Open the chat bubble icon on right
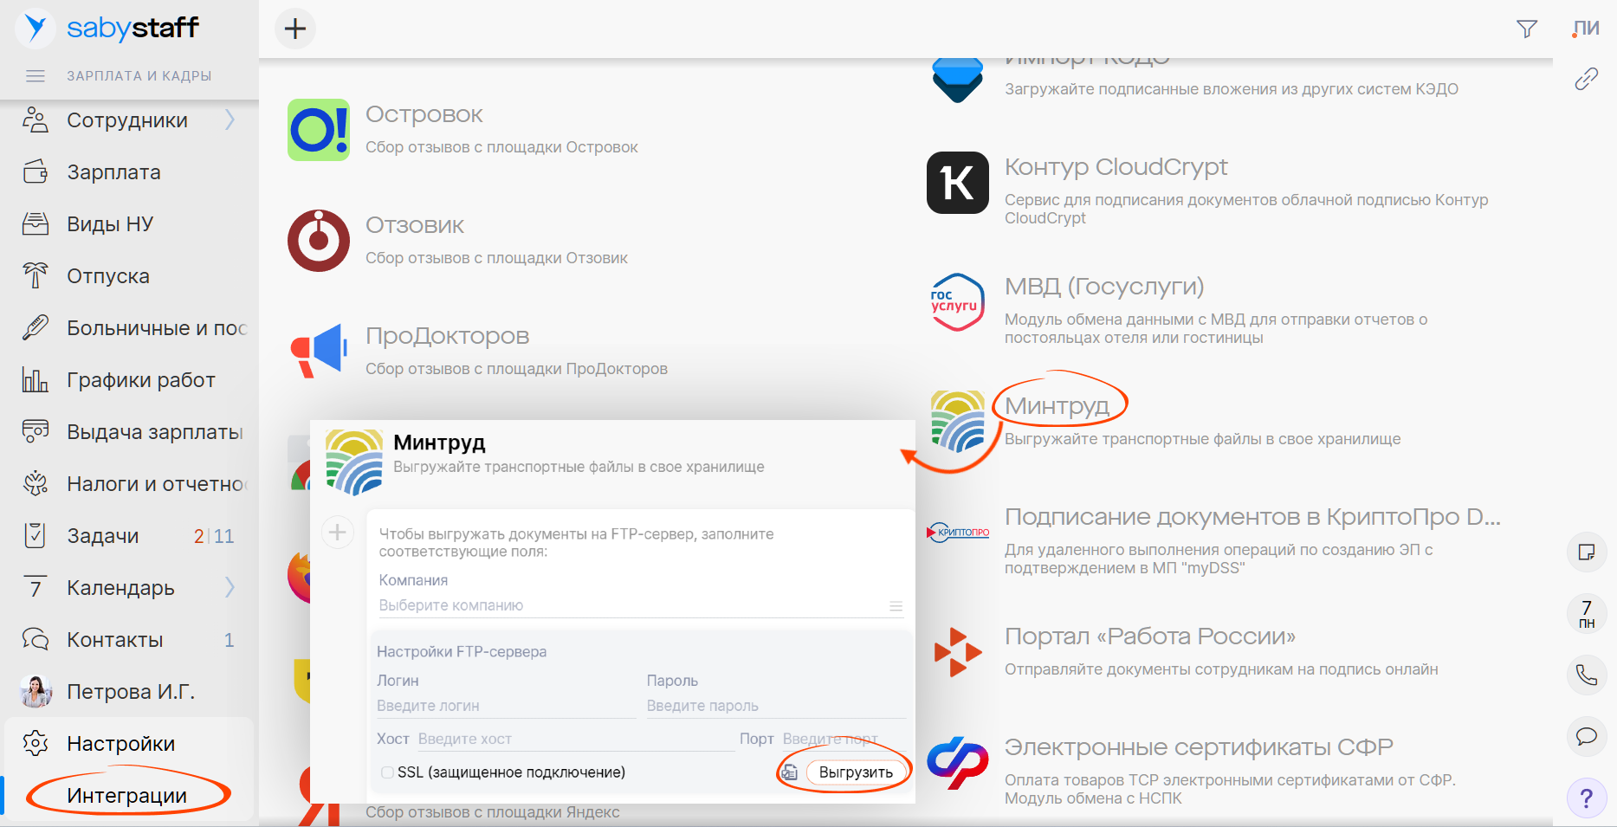This screenshot has width=1617, height=827. click(x=1586, y=736)
